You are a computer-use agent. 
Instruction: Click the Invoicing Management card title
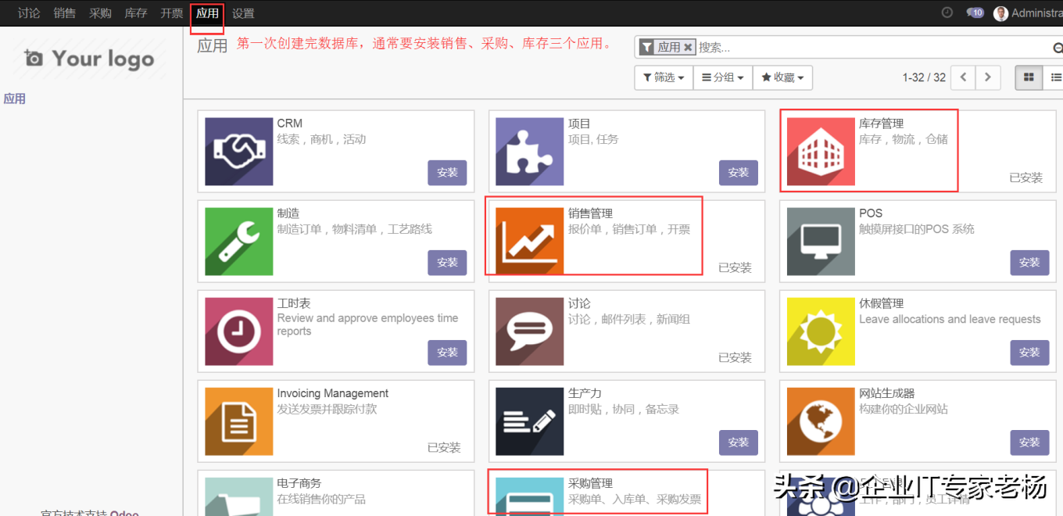click(x=333, y=393)
